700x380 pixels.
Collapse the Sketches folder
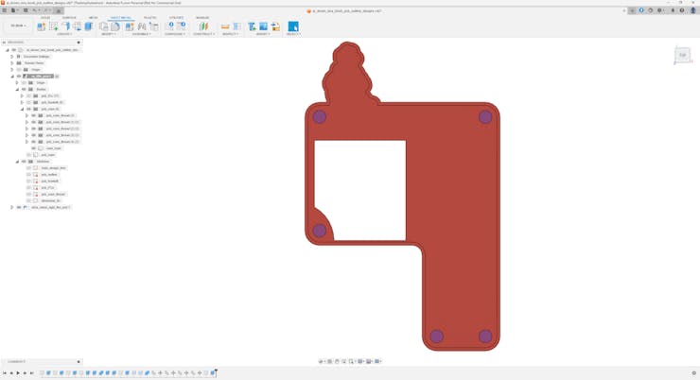pyautogui.click(x=17, y=162)
